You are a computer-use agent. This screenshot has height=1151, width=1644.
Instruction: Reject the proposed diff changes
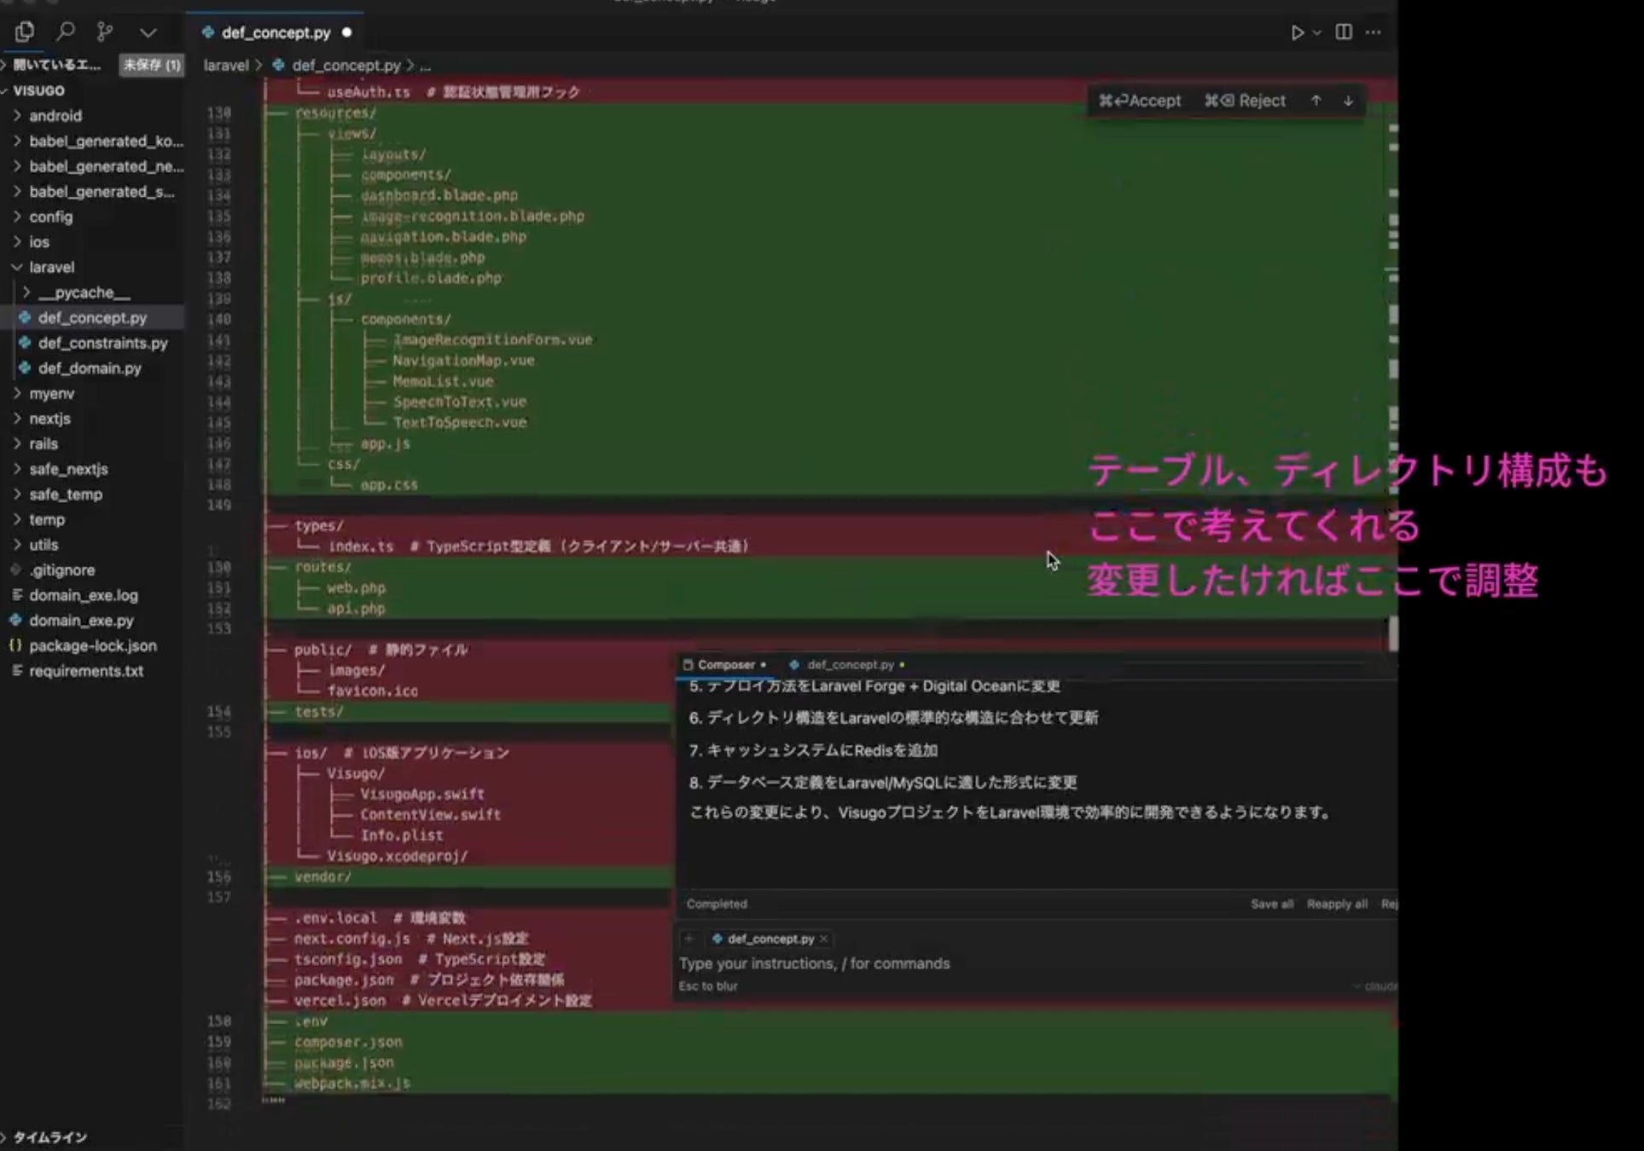(1246, 101)
